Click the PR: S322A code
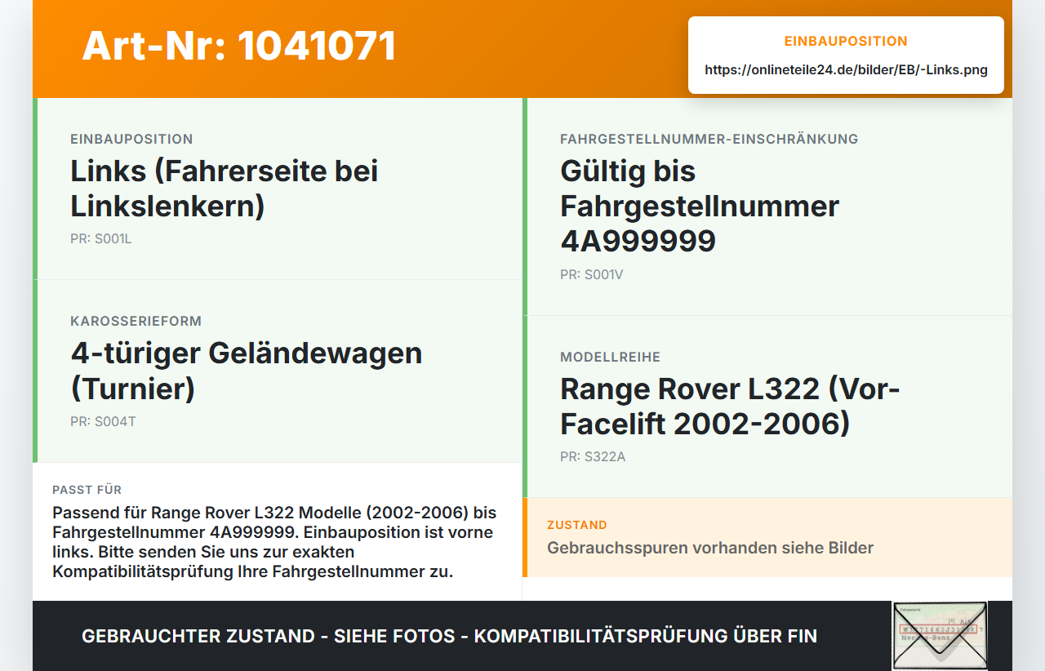This screenshot has width=1045, height=671. (593, 457)
